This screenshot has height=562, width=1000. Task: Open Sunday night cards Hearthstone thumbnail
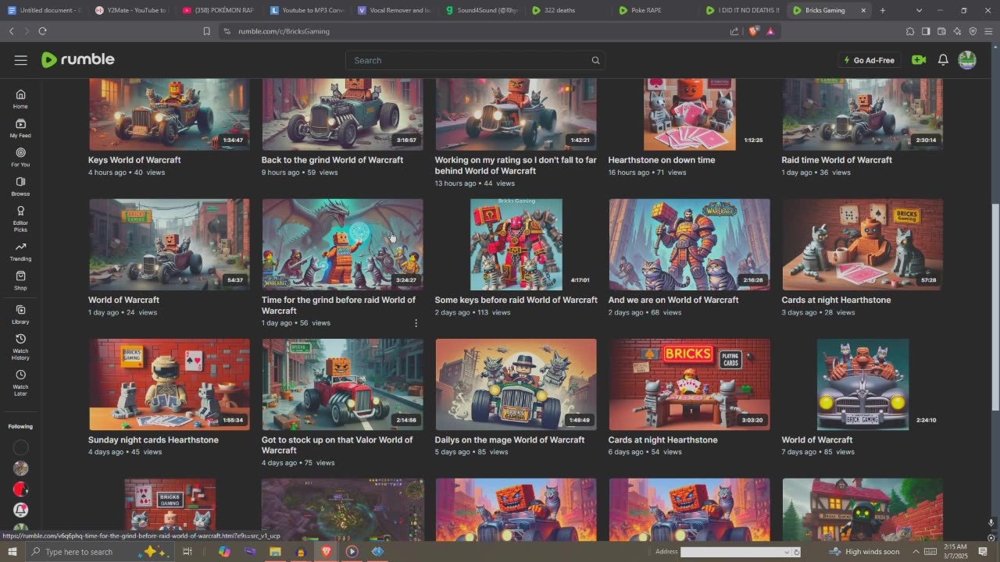click(170, 384)
